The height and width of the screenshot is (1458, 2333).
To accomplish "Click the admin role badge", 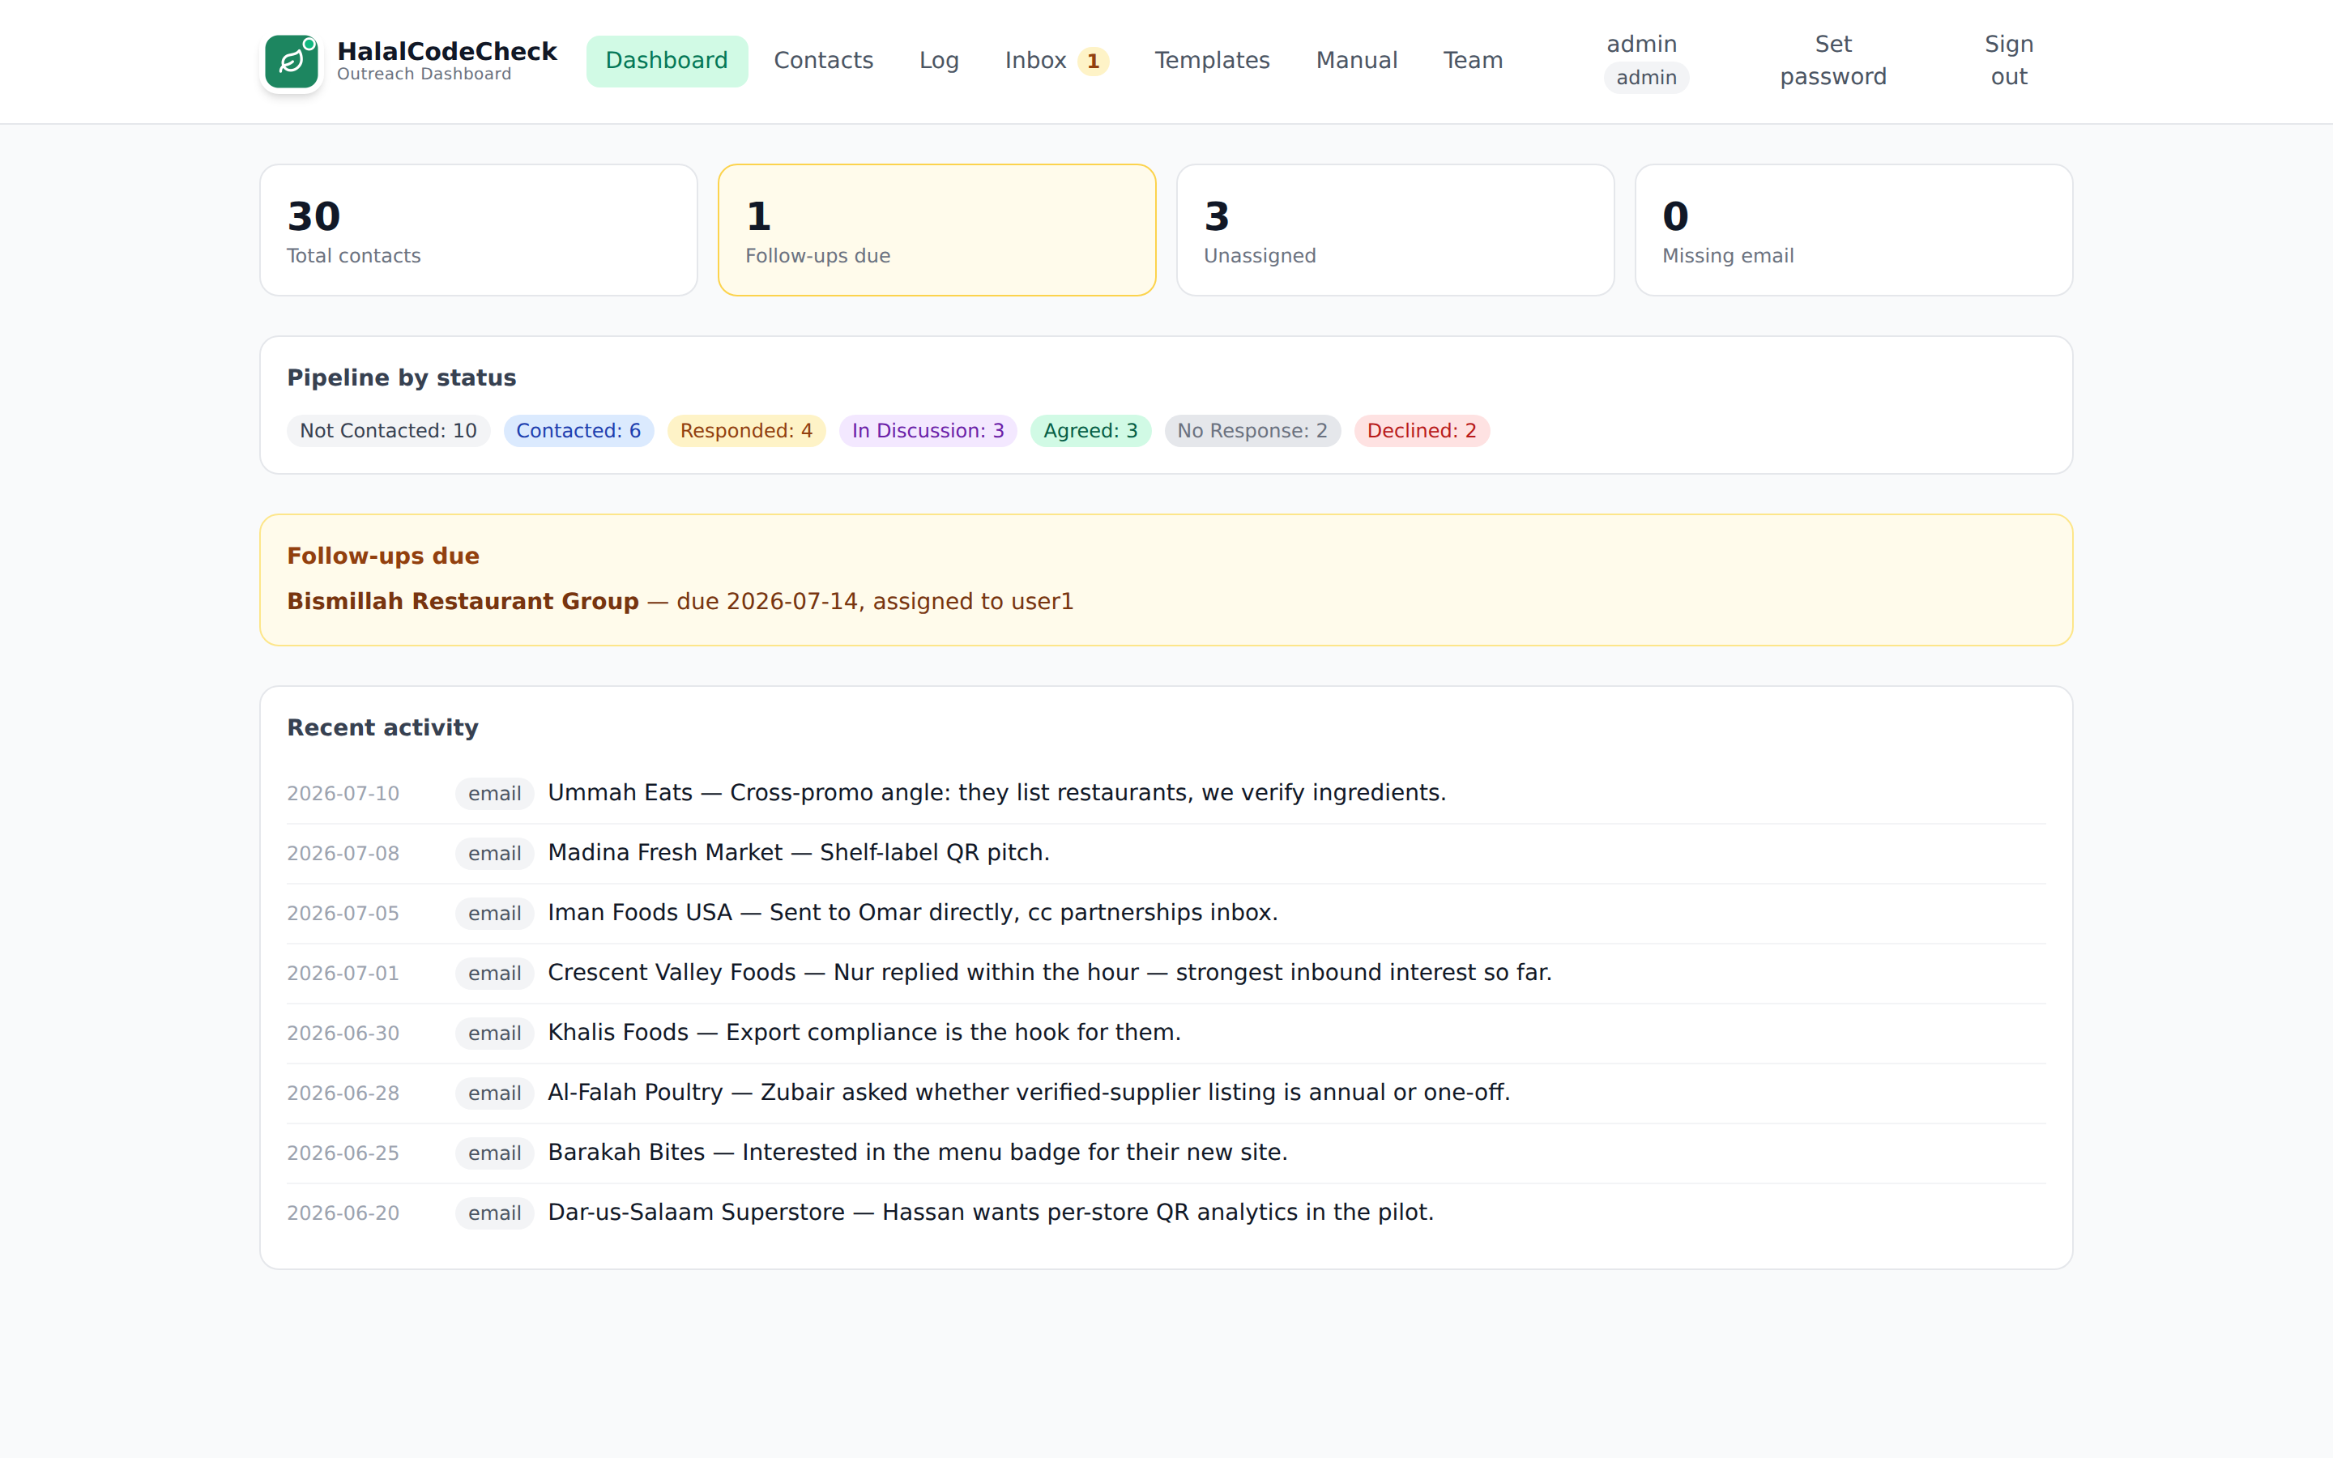I will click(1645, 78).
